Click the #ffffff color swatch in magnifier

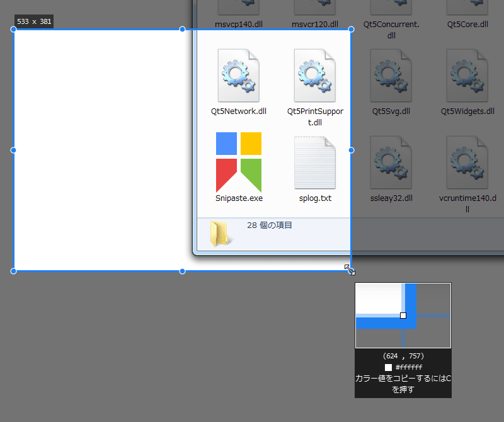click(x=388, y=367)
